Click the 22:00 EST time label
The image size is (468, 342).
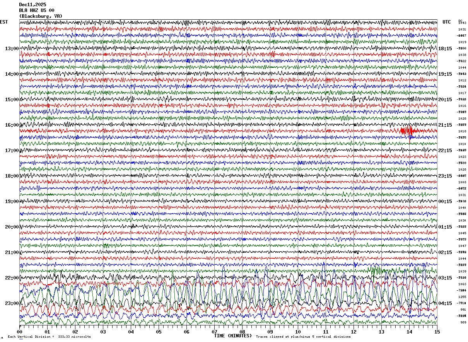coord(12,278)
